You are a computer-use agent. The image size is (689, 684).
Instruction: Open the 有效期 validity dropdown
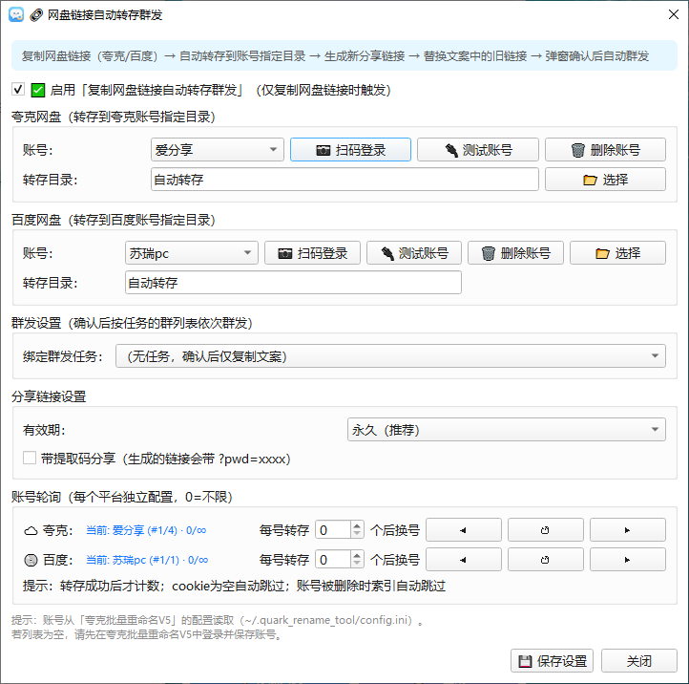click(506, 429)
